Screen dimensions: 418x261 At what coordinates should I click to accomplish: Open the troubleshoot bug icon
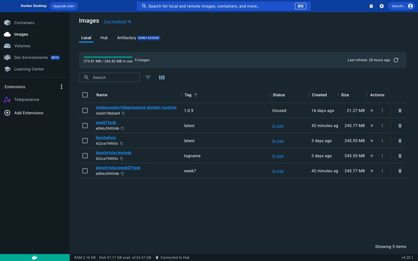pos(371,6)
